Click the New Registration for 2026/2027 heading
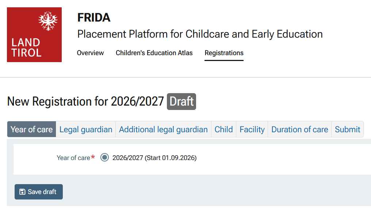This screenshot has height=213, width=371. click(x=85, y=102)
